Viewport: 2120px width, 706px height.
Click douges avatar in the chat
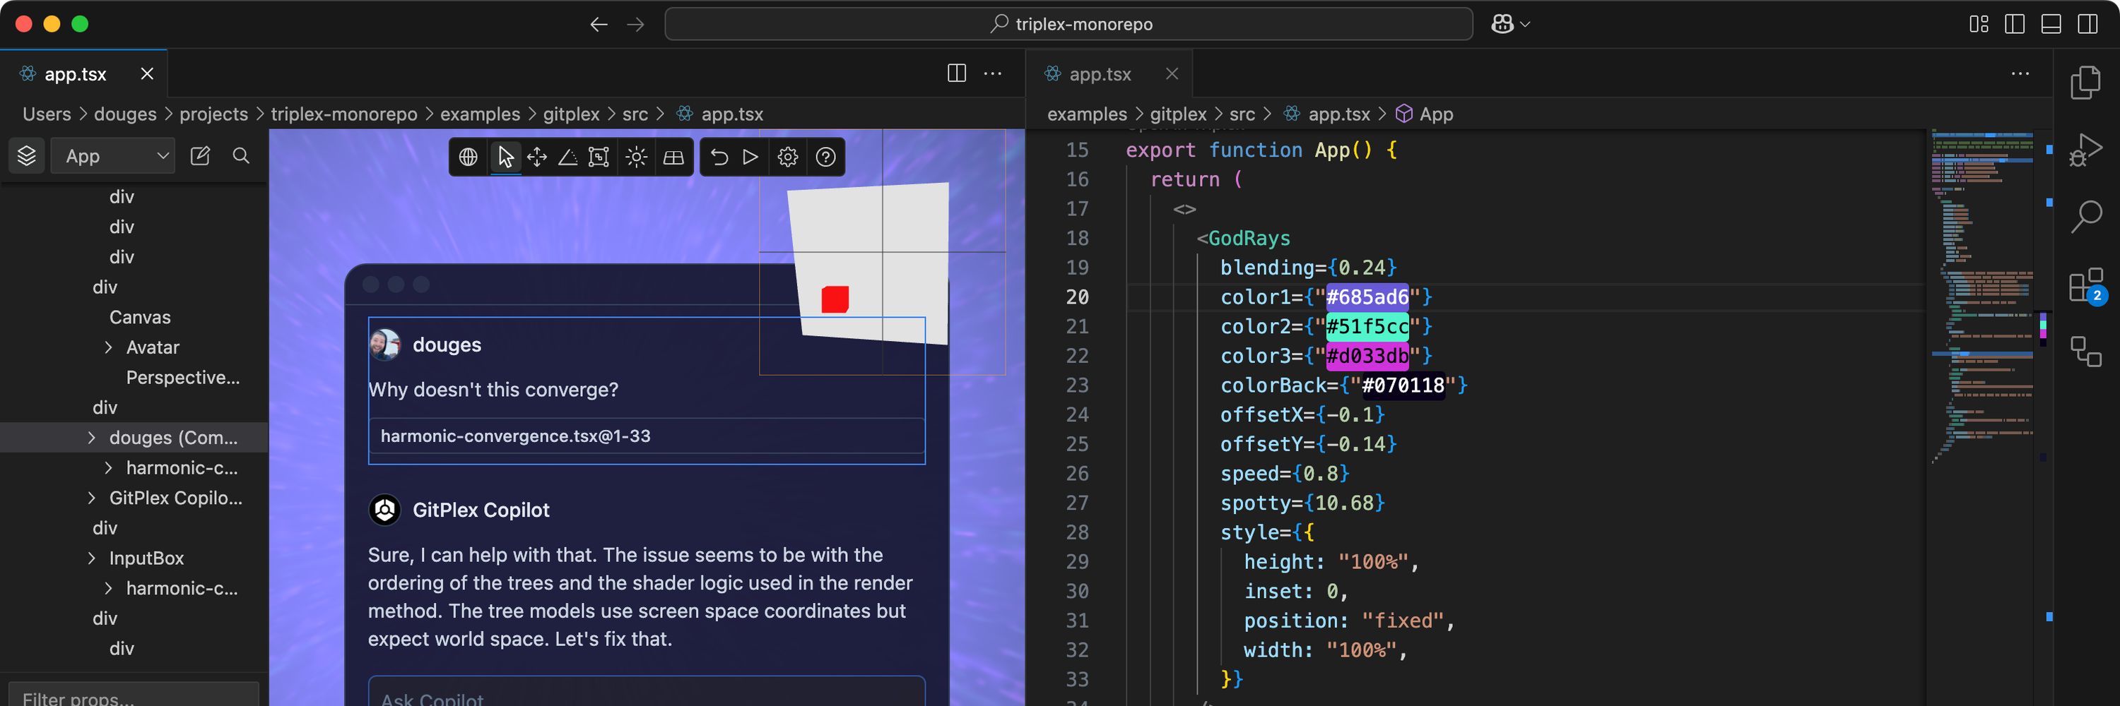[x=384, y=345]
